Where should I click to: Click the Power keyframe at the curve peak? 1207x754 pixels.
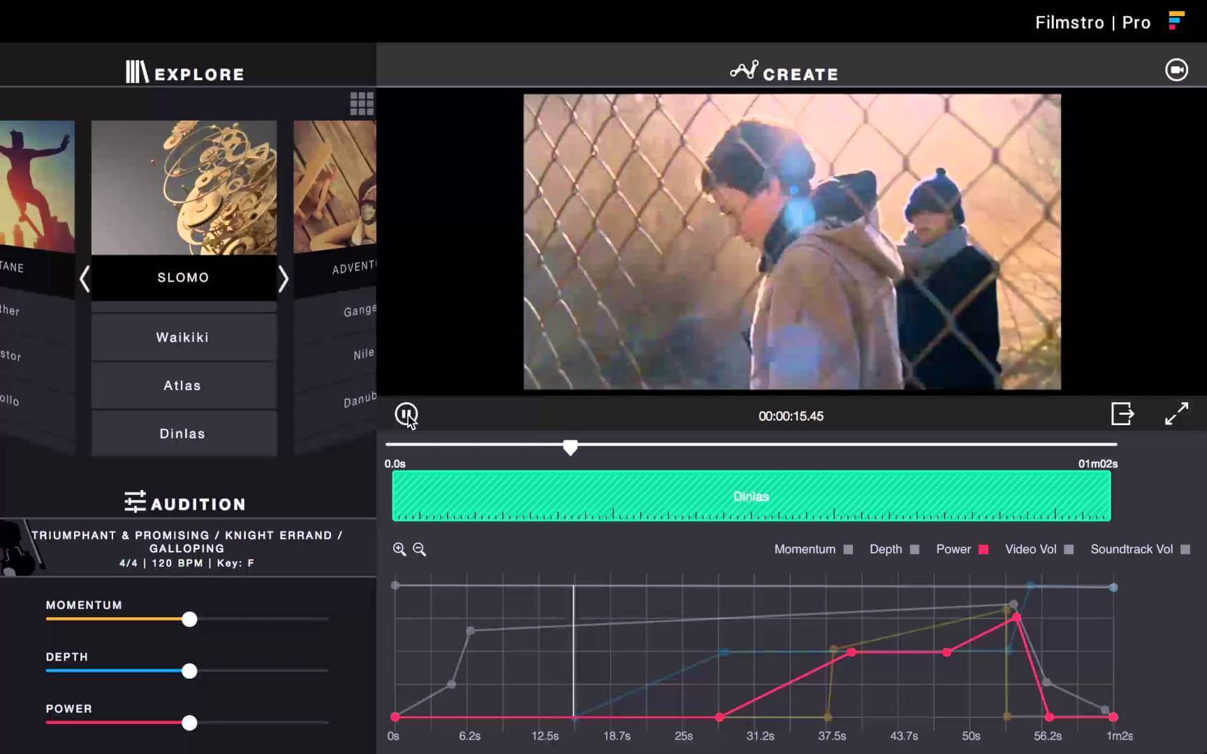tap(1016, 617)
